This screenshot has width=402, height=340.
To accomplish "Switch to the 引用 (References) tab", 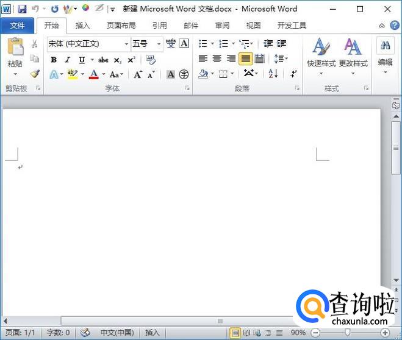I will pyautogui.click(x=160, y=26).
